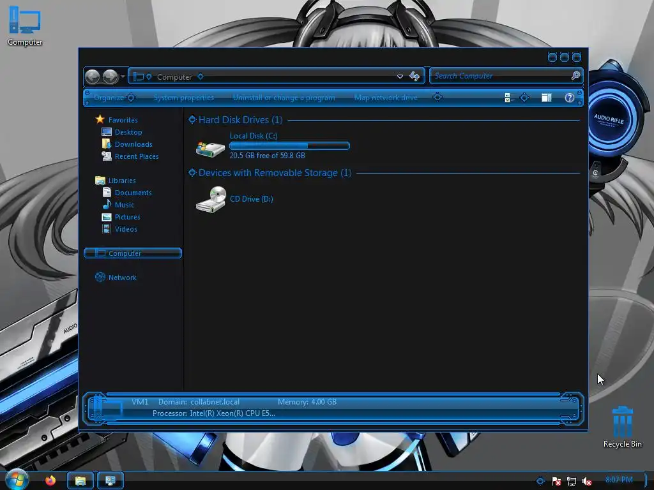Open the view options dropdown
This screenshot has width=654, height=490.
pos(524,98)
